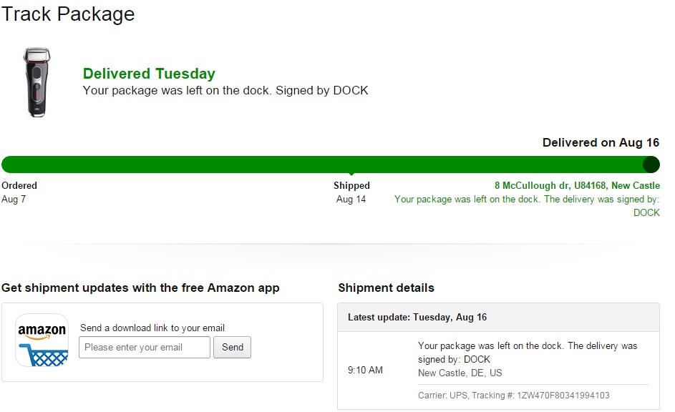Click the "Track Package" page title
This screenshot has width=675, height=412.
click(x=68, y=14)
